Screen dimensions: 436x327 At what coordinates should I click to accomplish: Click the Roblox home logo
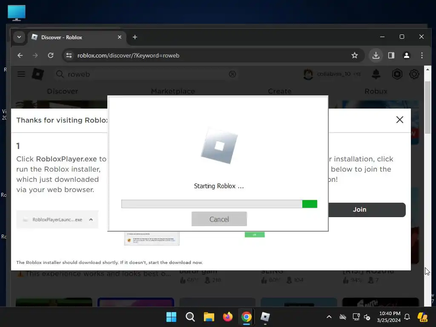(38, 74)
